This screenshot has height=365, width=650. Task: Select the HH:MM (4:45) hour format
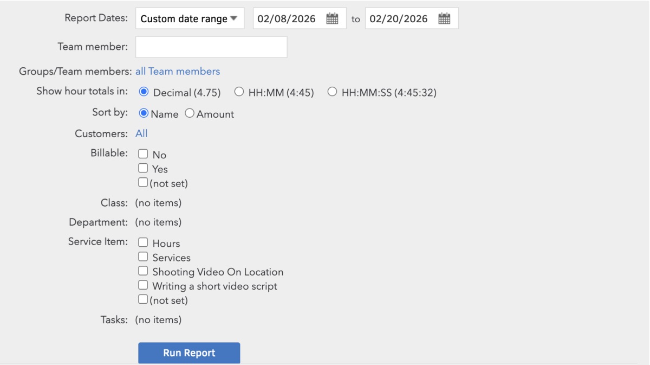click(239, 92)
